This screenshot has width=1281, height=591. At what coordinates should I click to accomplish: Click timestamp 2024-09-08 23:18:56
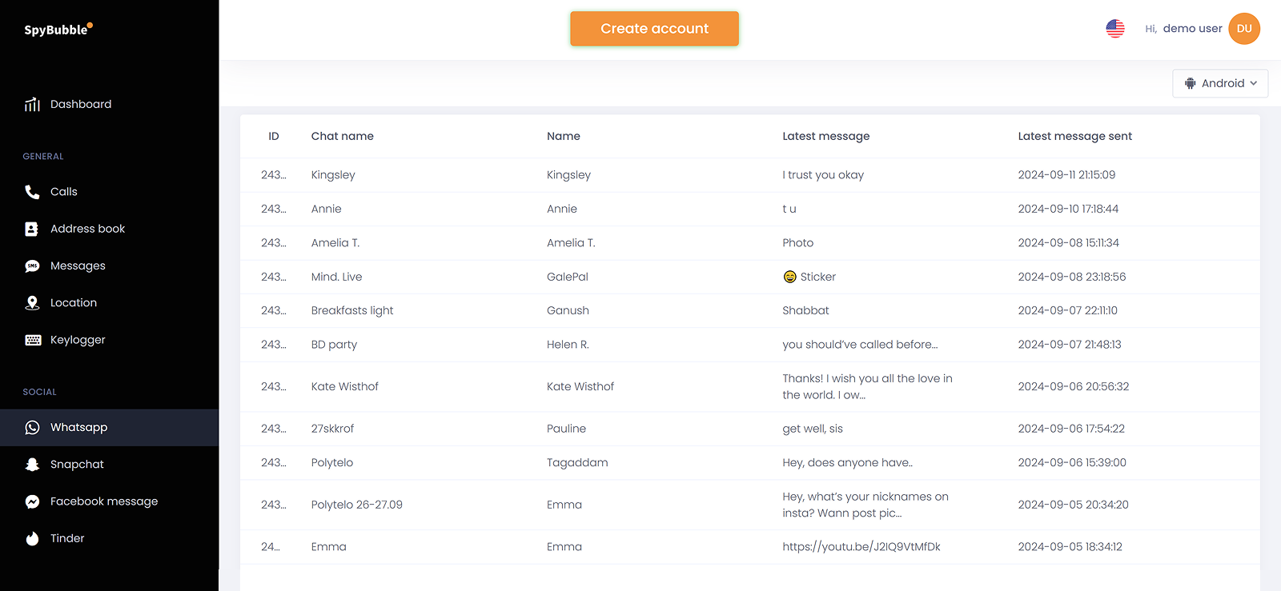click(1072, 277)
